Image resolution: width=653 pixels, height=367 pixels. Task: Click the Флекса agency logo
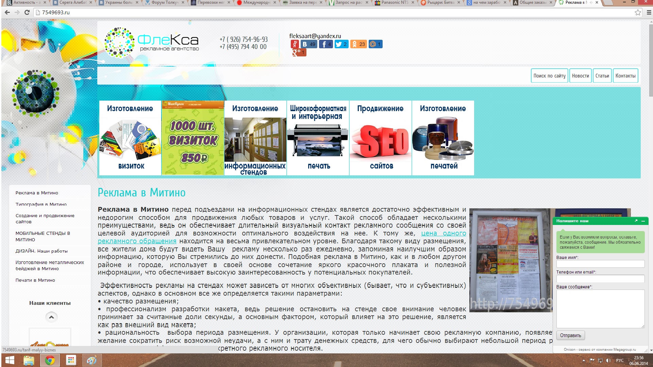(x=151, y=42)
